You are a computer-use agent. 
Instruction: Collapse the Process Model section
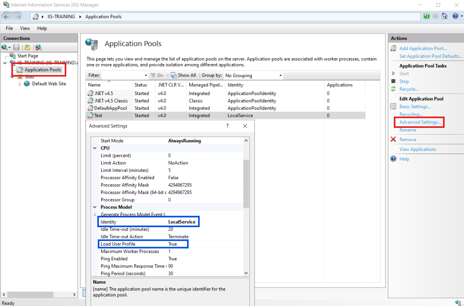point(95,207)
